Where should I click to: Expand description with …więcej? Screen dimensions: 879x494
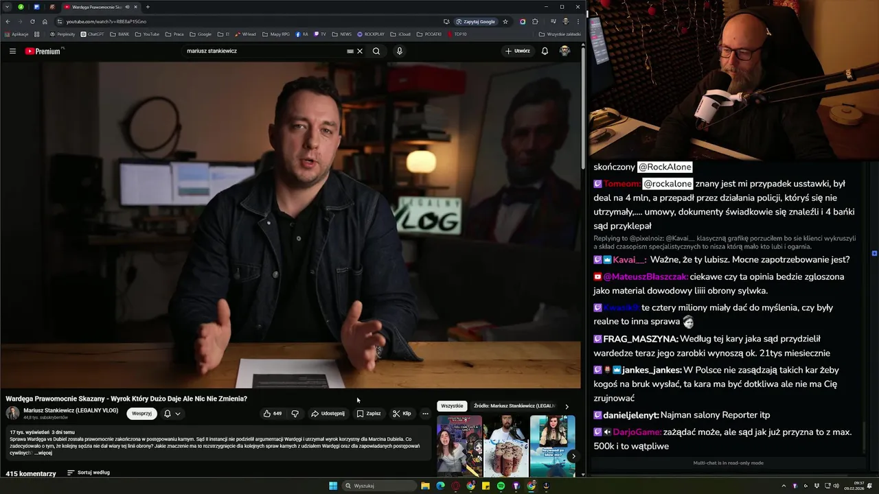click(43, 453)
